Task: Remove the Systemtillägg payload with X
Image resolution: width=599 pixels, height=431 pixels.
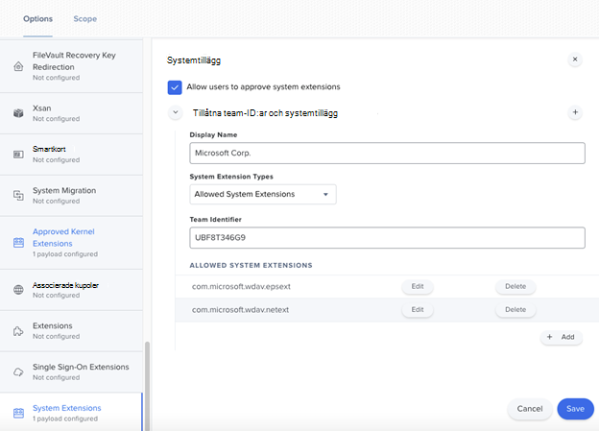Action: pyautogui.click(x=575, y=60)
